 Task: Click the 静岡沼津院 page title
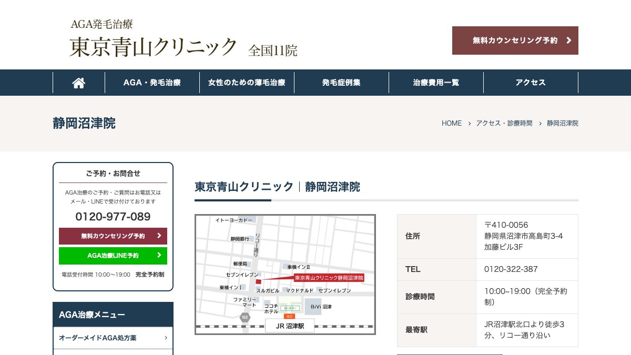pos(84,124)
